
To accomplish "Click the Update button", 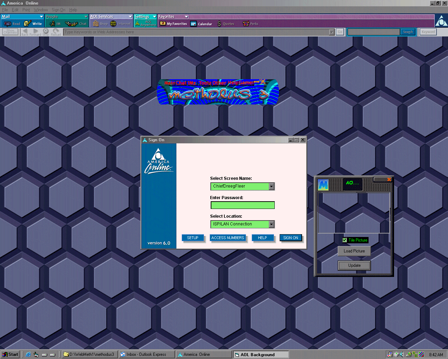I will [x=354, y=265].
